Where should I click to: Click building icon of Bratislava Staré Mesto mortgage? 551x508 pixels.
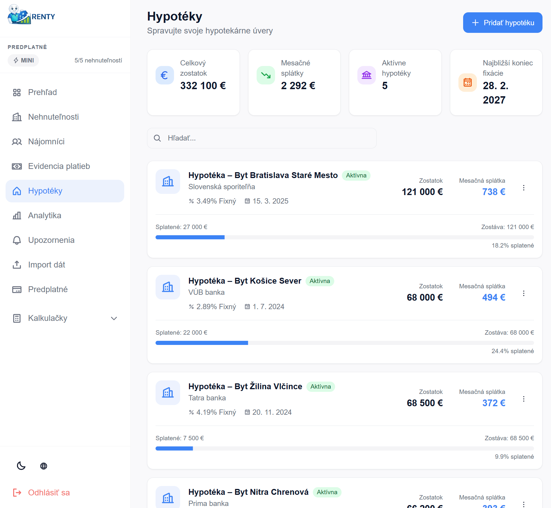(x=168, y=182)
